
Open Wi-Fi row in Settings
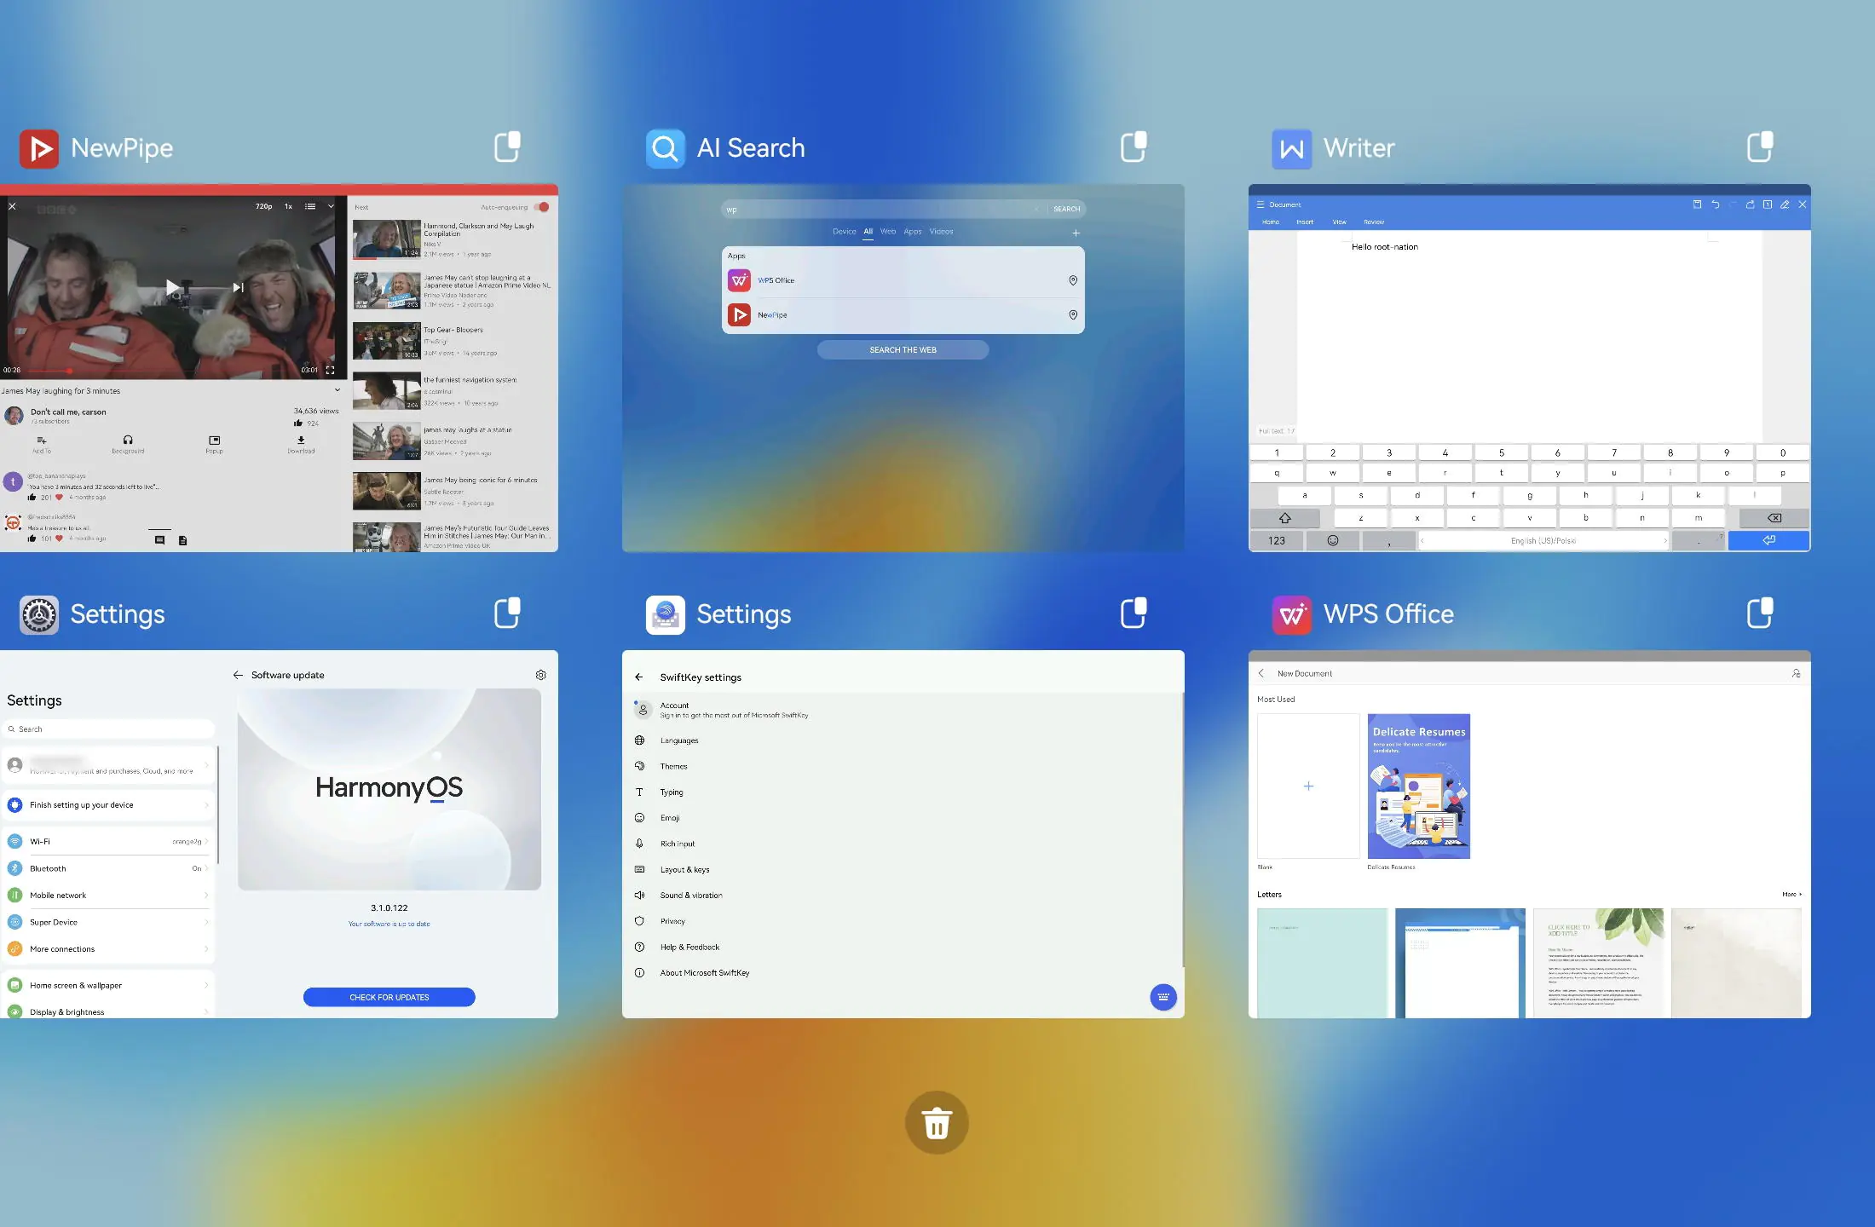pyautogui.click(x=108, y=841)
